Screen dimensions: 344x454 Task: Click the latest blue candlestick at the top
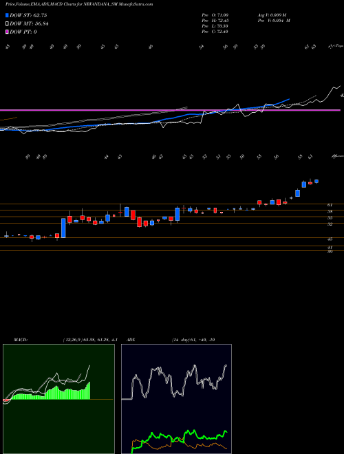316,181
